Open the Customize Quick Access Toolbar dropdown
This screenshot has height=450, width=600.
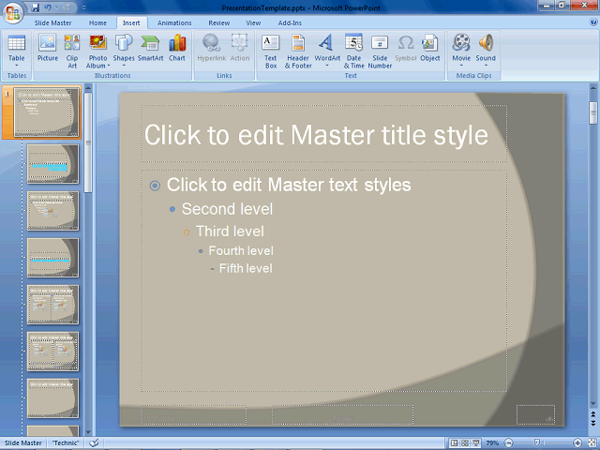tap(83, 7)
